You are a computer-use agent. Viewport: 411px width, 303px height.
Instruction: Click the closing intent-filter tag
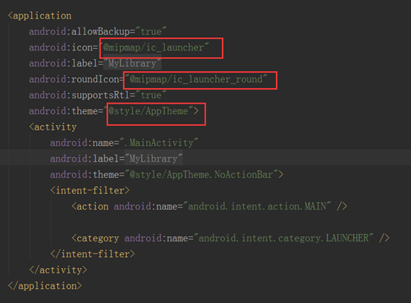coord(93,254)
